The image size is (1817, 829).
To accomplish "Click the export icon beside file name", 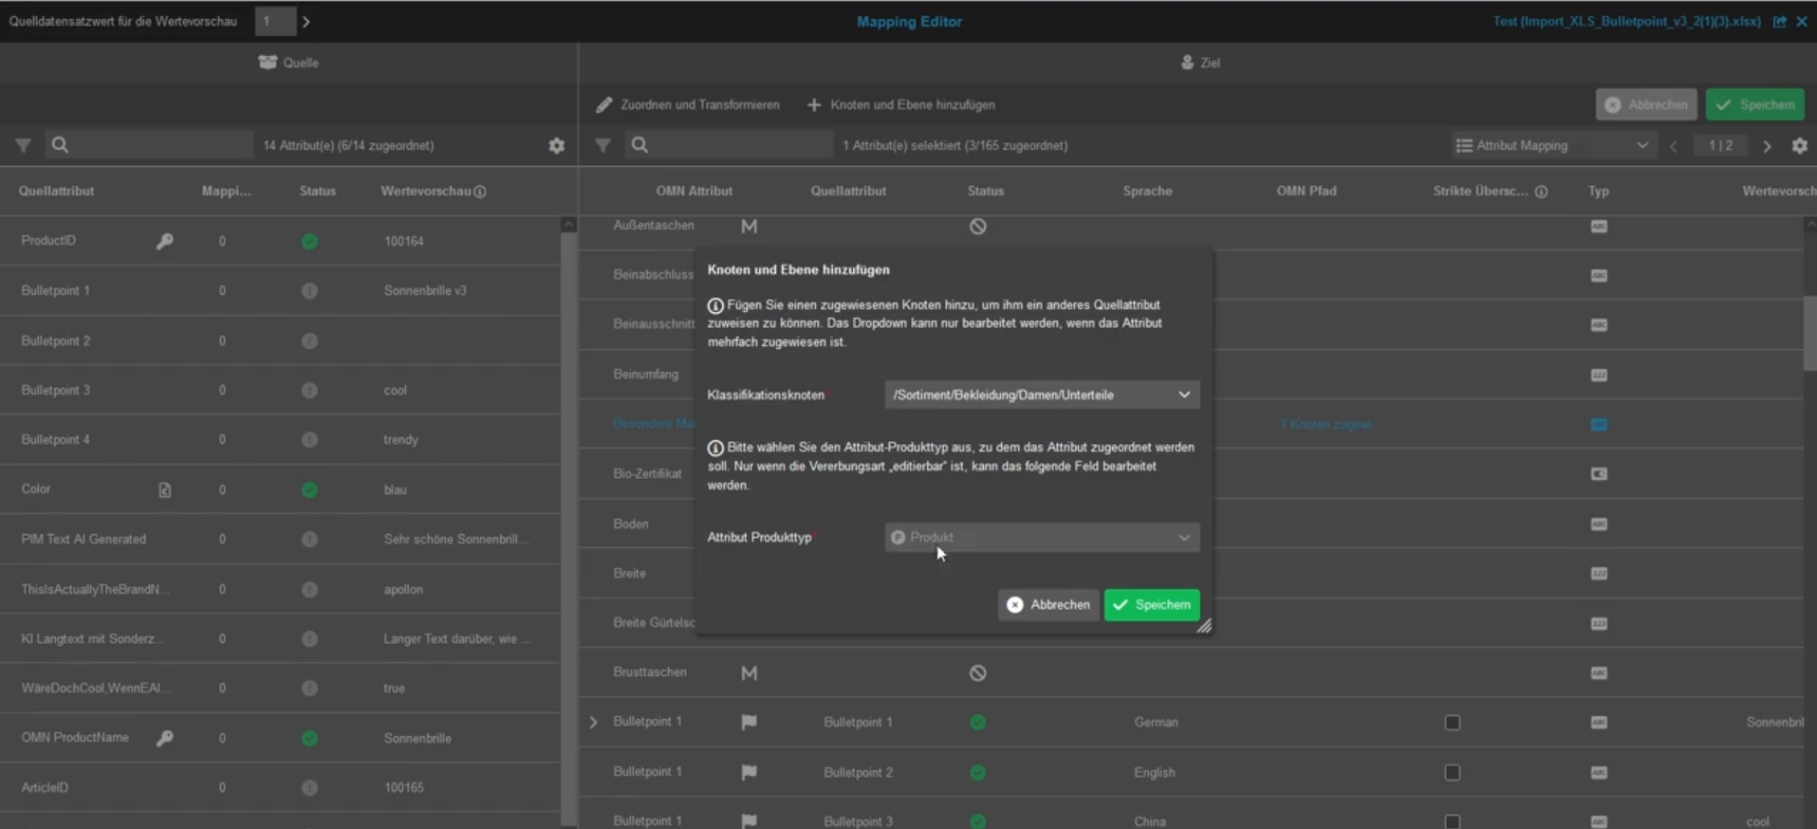I will point(1779,22).
